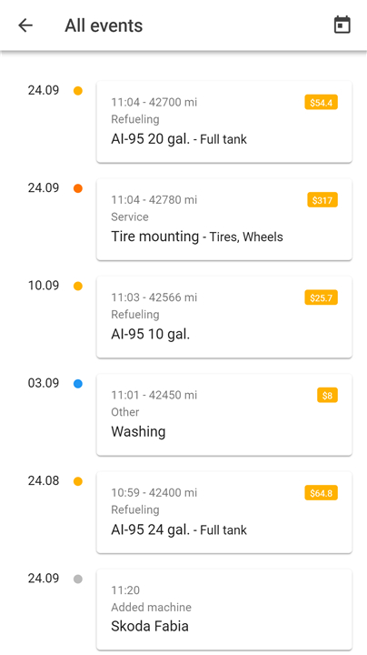The width and height of the screenshot is (367, 655).
Task: Open the AI-95 20 gal. refueling card
Action: (x=224, y=122)
